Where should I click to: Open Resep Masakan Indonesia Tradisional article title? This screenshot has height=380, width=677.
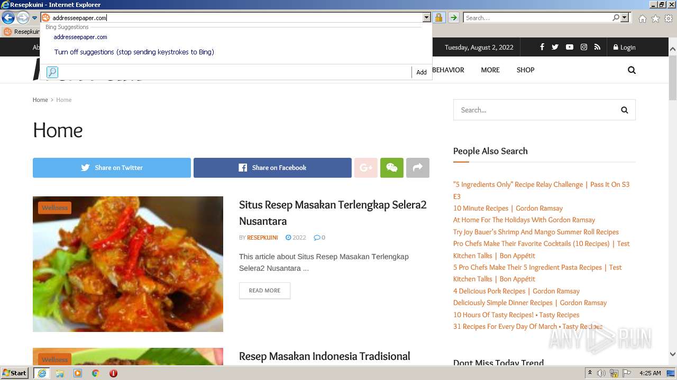[x=324, y=356]
